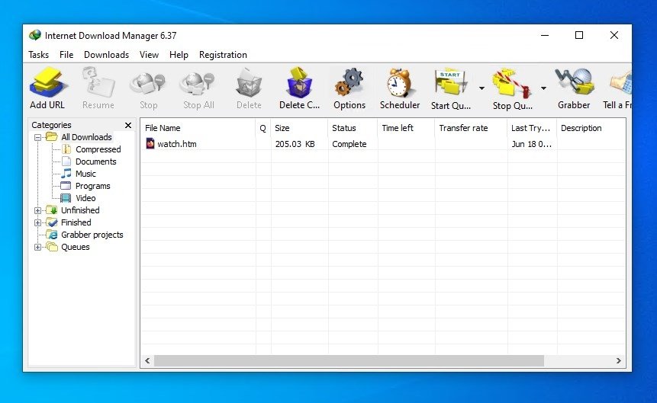Sort by Transfer rate column header
Image resolution: width=657 pixels, height=403 pixels.
472,128
